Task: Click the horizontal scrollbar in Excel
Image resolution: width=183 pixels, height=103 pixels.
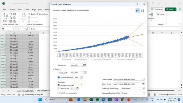Action: coord(161,90)
